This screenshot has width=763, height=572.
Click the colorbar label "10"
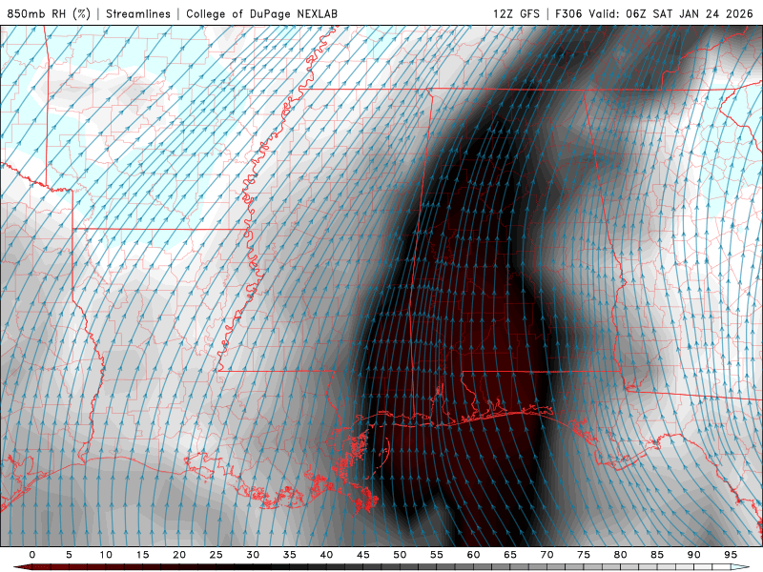point(106,555)
